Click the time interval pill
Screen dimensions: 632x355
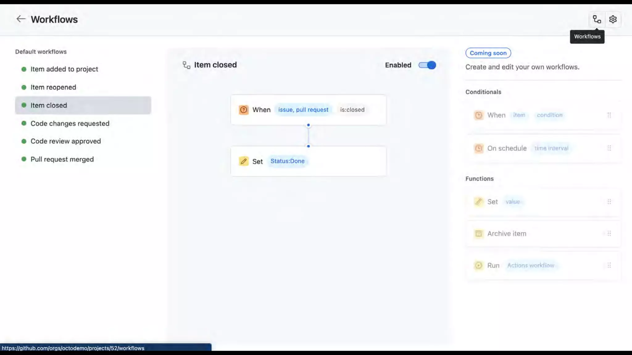[551, 148]
